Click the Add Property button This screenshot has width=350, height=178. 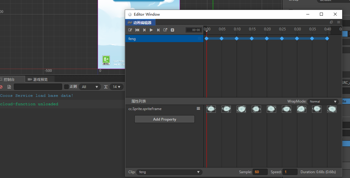coord(165,119)
